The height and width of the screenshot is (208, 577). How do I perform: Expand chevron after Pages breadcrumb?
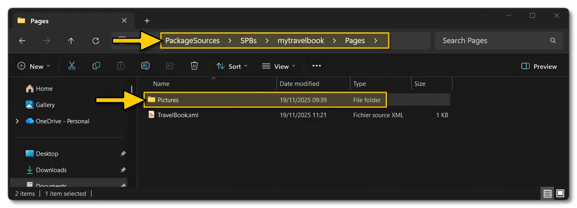pos(375,41)
